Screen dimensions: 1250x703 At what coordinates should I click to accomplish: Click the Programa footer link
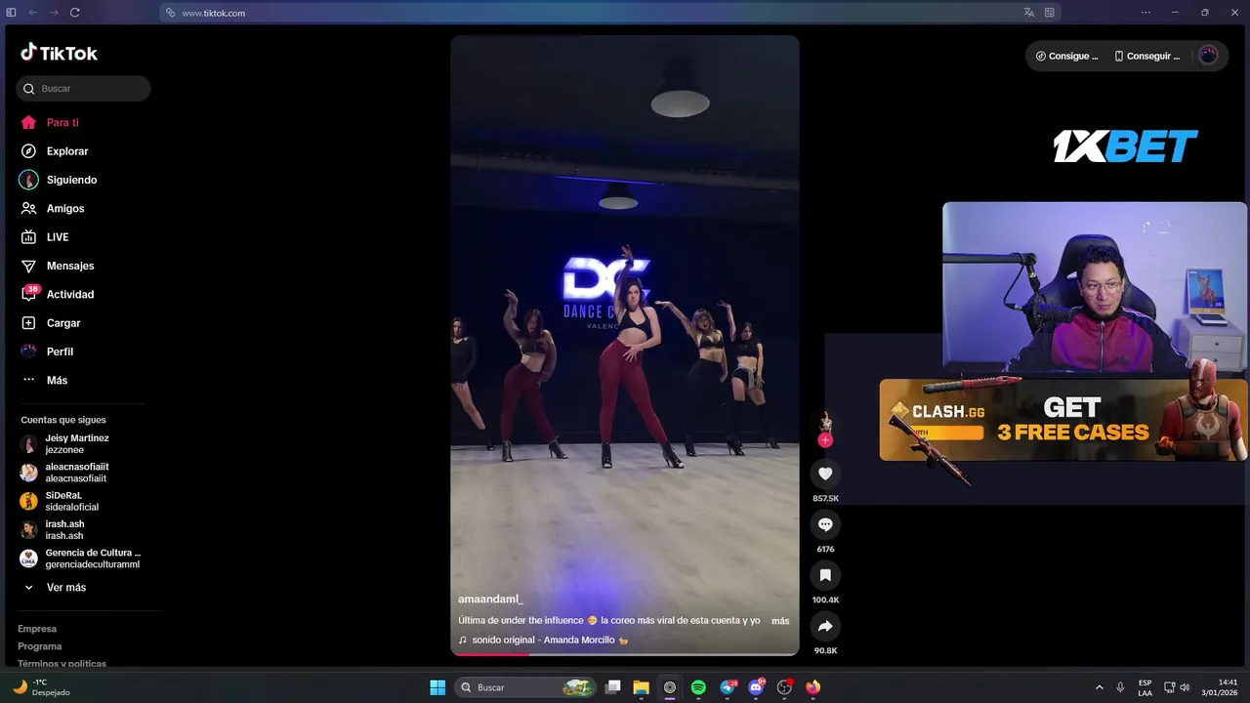pyautogui.click(x=39, y=646)
